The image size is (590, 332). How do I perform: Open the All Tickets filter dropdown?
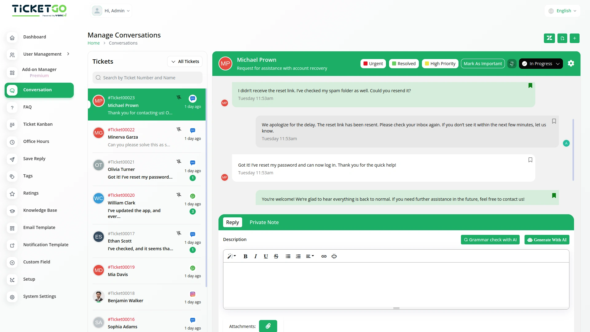(x=185, y=61)
